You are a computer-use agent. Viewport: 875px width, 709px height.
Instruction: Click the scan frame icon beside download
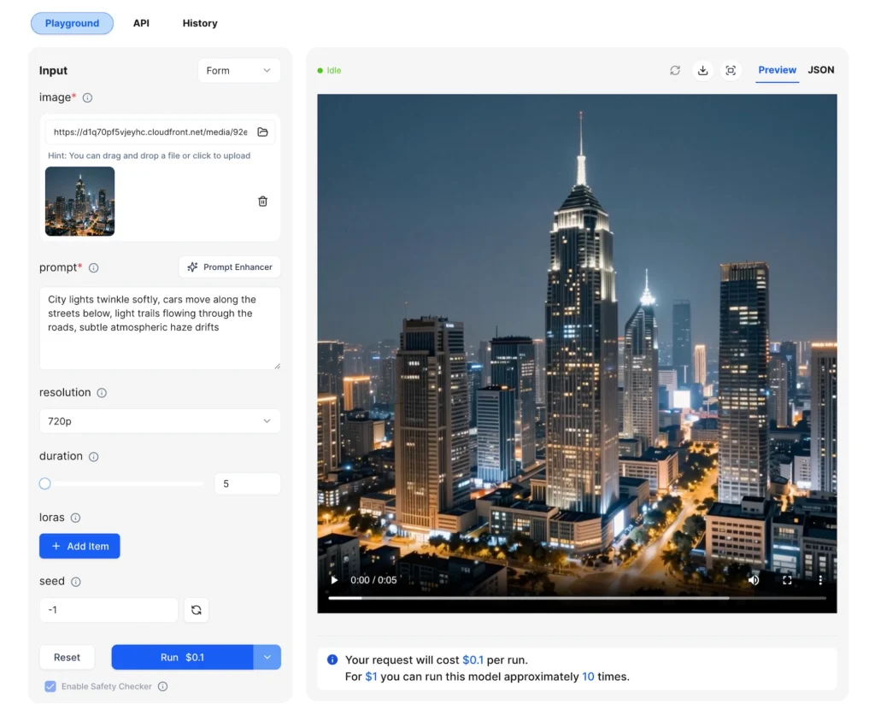(x=731, y=71)
